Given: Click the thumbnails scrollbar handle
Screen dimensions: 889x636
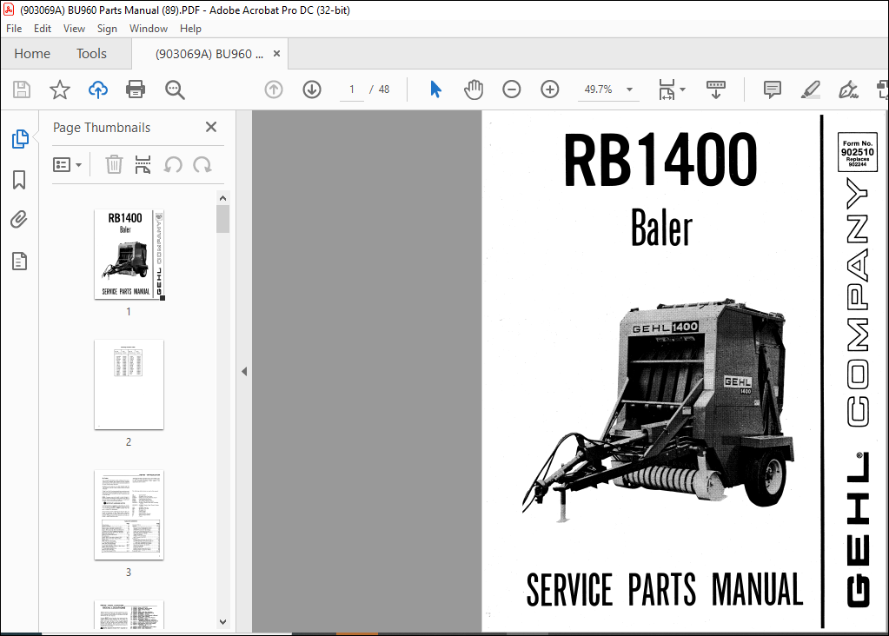Looking at the screenshot, I should coord(222,219).
